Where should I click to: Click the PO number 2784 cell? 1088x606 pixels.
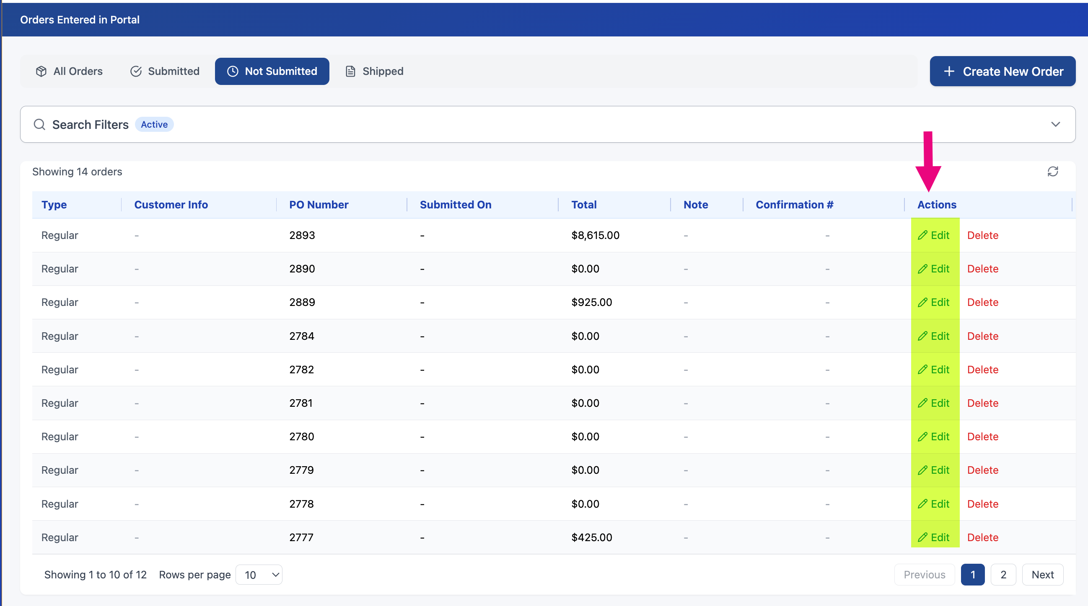click(302, 336)
